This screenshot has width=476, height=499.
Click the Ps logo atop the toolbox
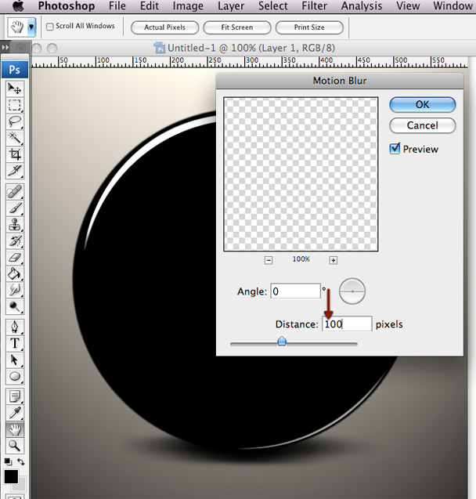(x=15, y=70)
